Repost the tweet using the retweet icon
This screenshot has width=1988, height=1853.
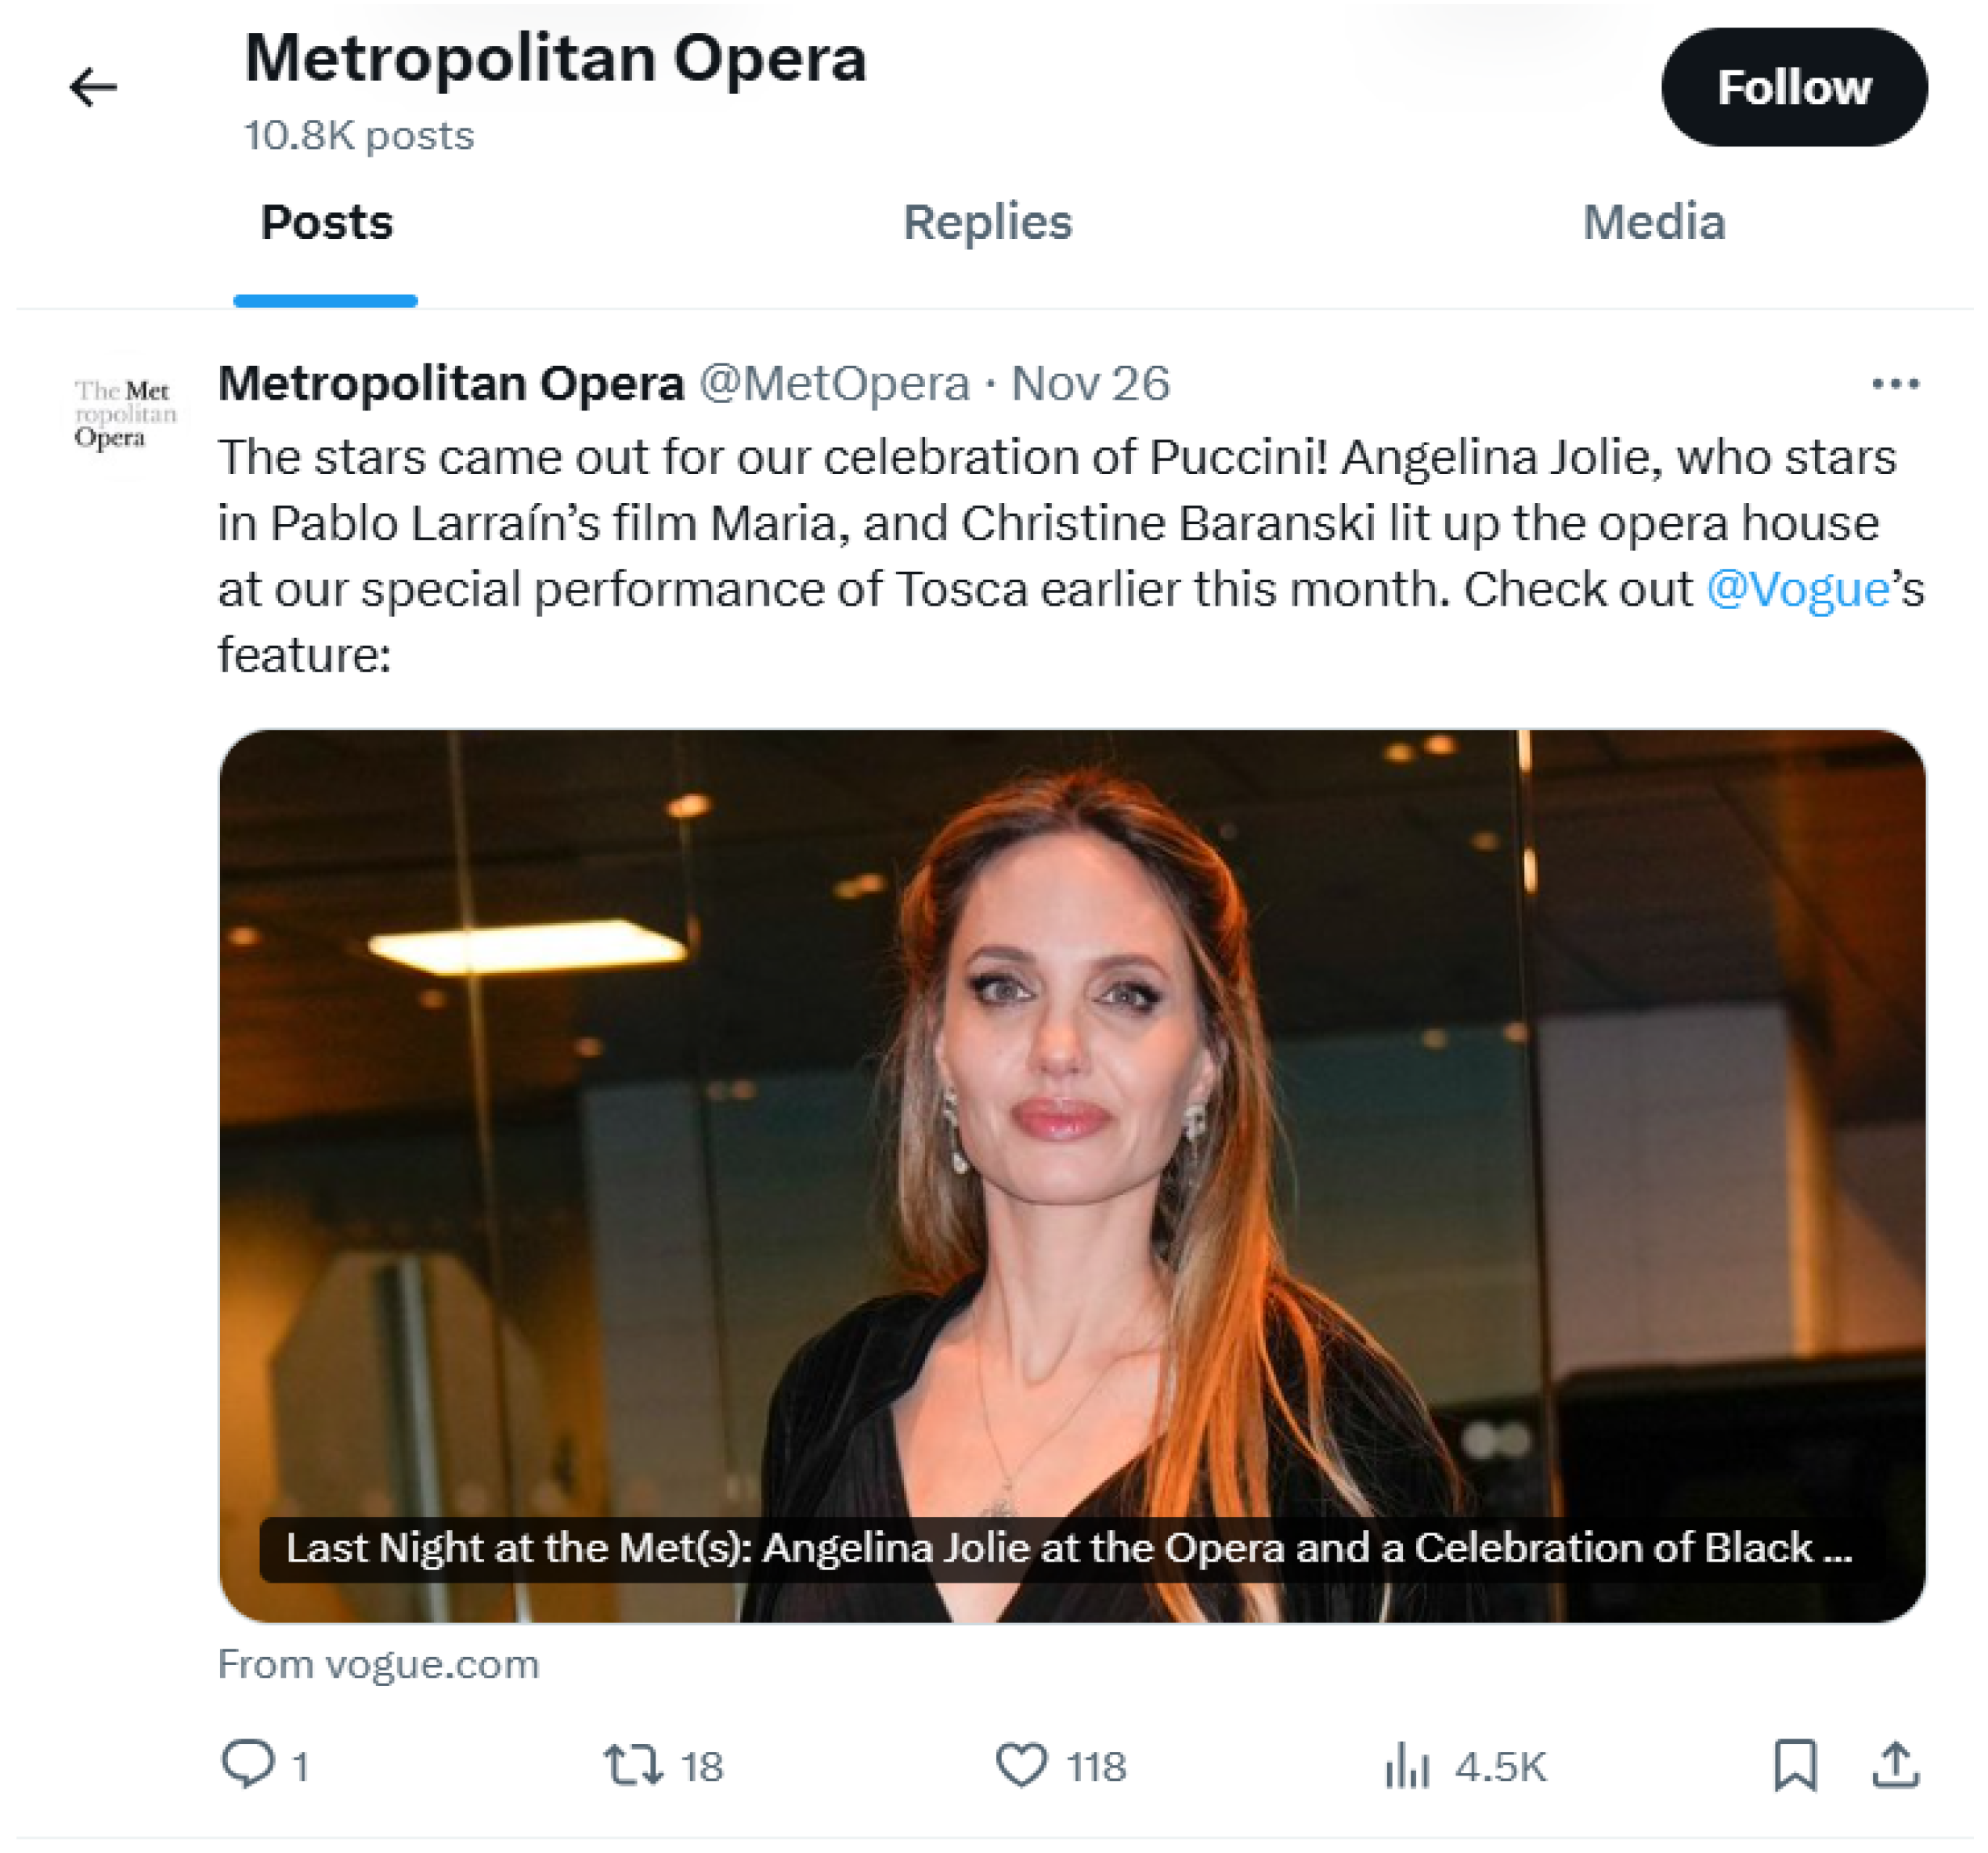tap(632, 1764)
